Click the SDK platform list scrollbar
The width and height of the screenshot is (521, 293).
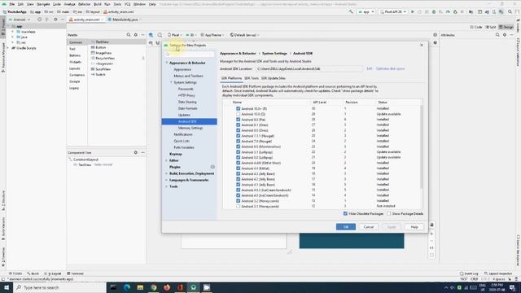pos(422,146)
